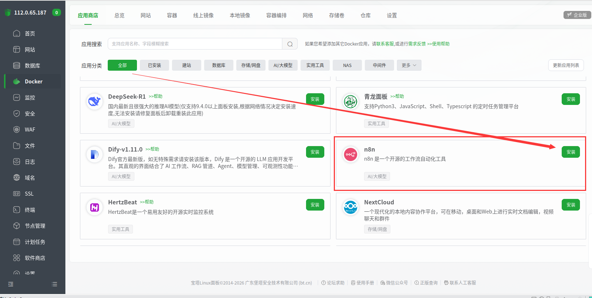Focus the app search input field
This screenshot has width=592, height=298.
pyautogui.click(x=195, y=44)
